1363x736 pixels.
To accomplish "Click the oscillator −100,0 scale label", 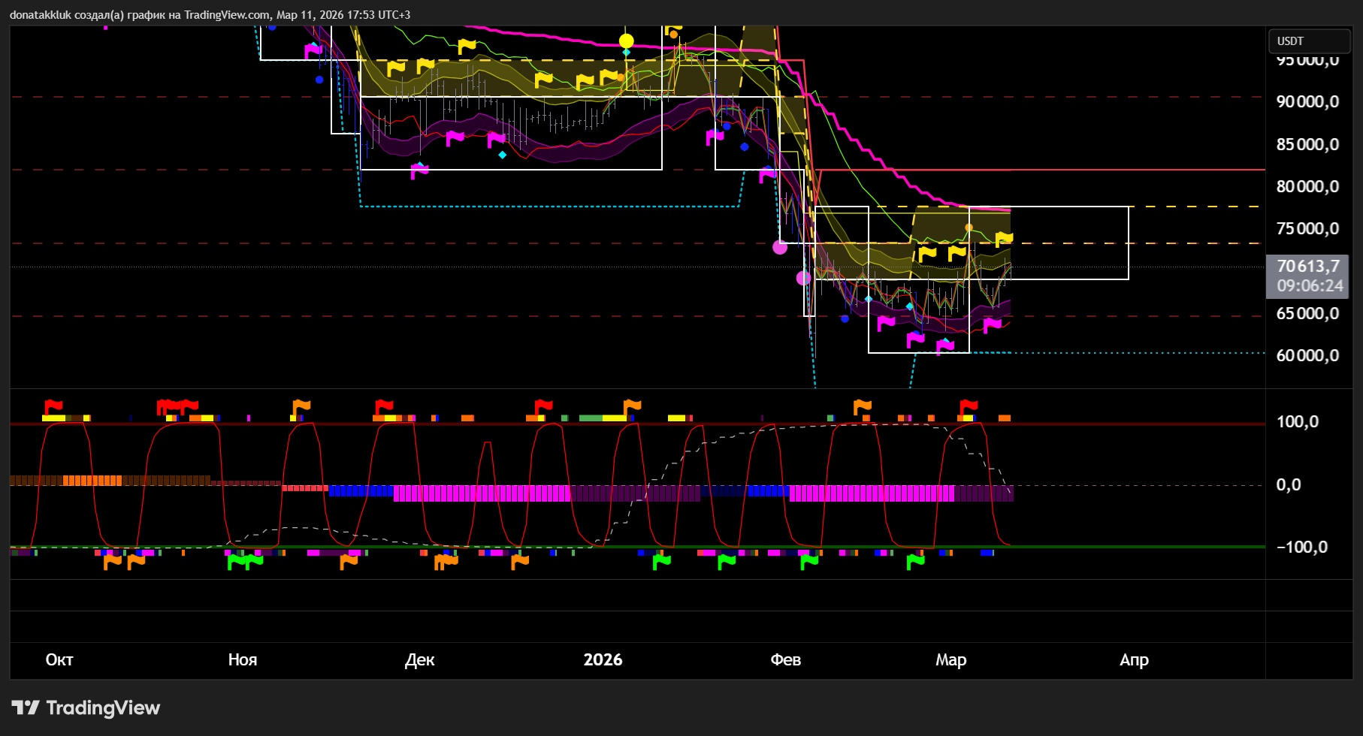I will (x=1301, y=547).
